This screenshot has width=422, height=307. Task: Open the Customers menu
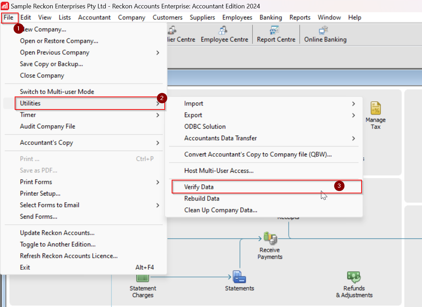pos(167,17)
